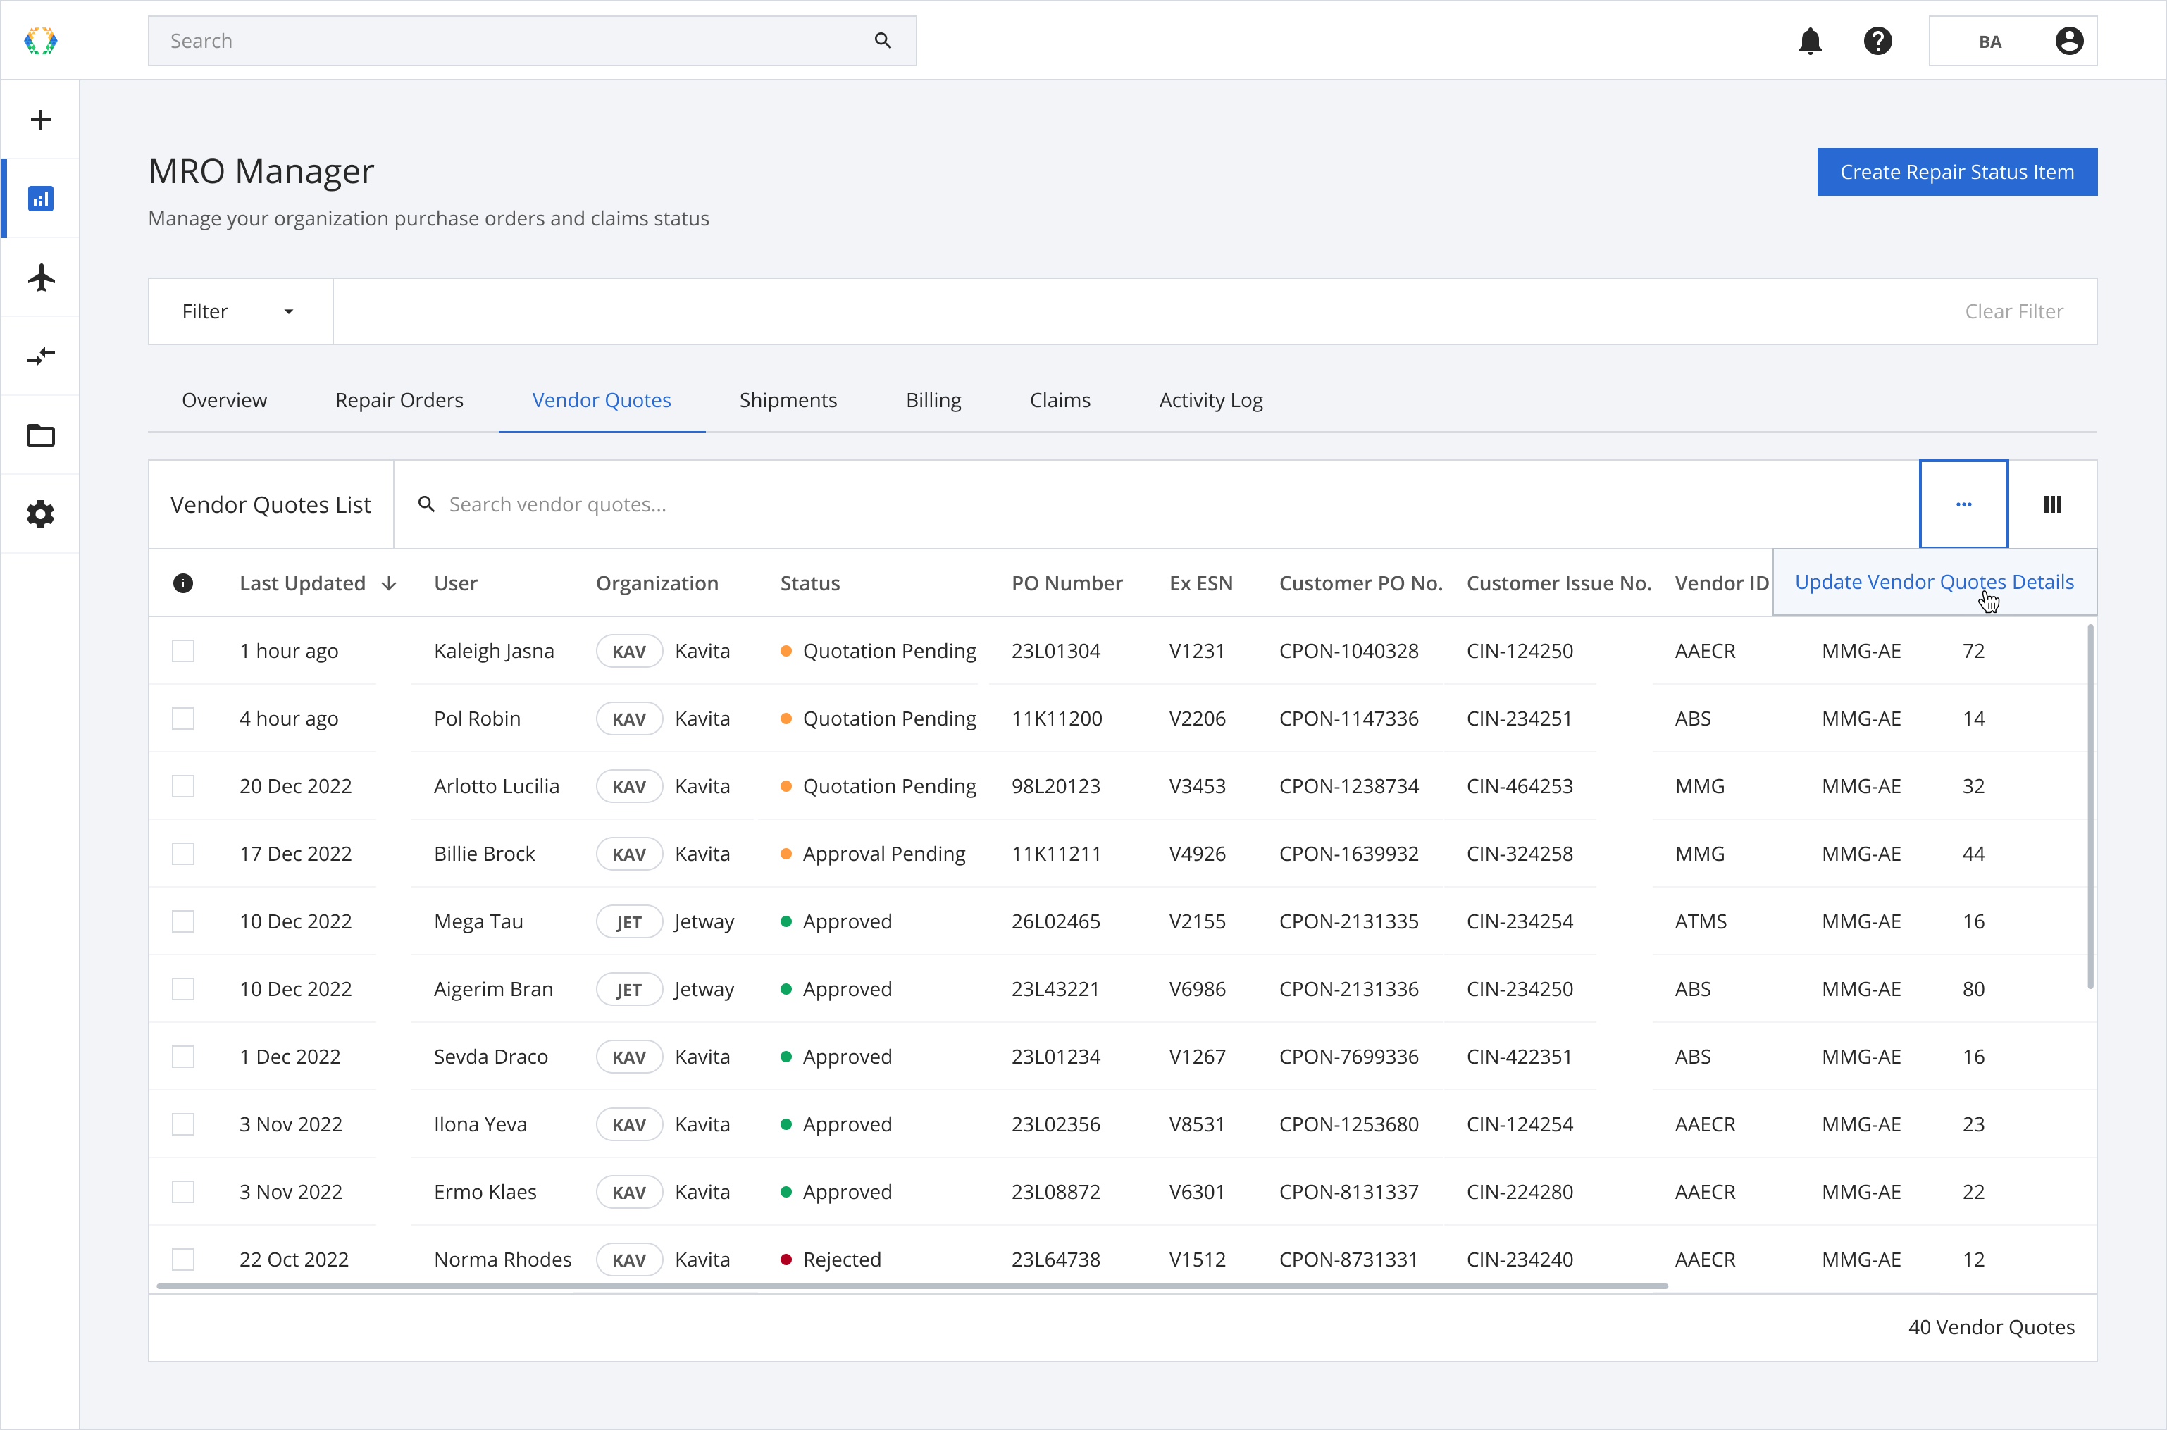Click Ex ESN value V8531
The image size is (2167, 1430).
click(x=1197, y=1124)
